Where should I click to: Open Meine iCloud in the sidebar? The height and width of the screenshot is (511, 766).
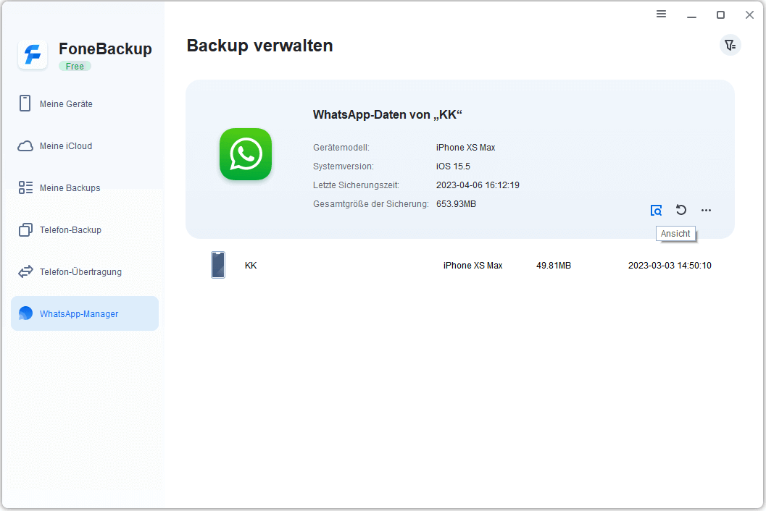[85, 146]
